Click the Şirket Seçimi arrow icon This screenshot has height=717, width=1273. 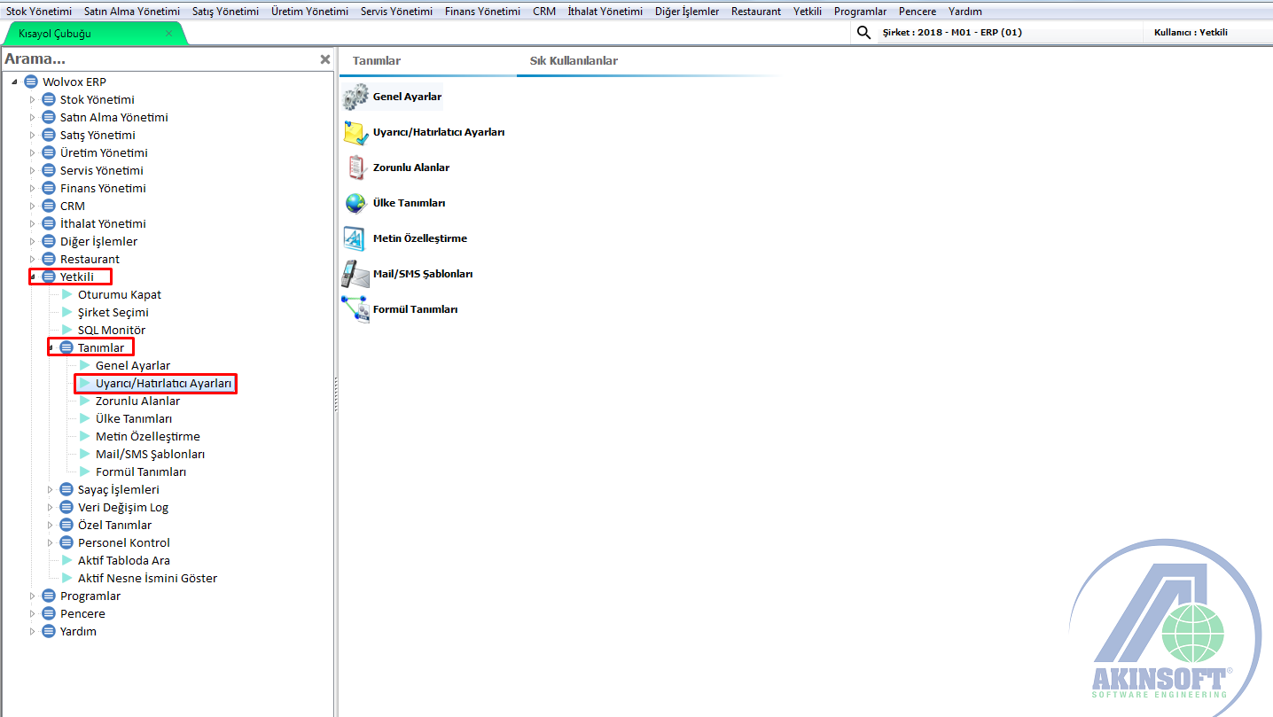pos(66,312)
